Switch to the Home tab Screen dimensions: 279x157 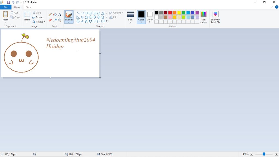[x=17, y=7]
